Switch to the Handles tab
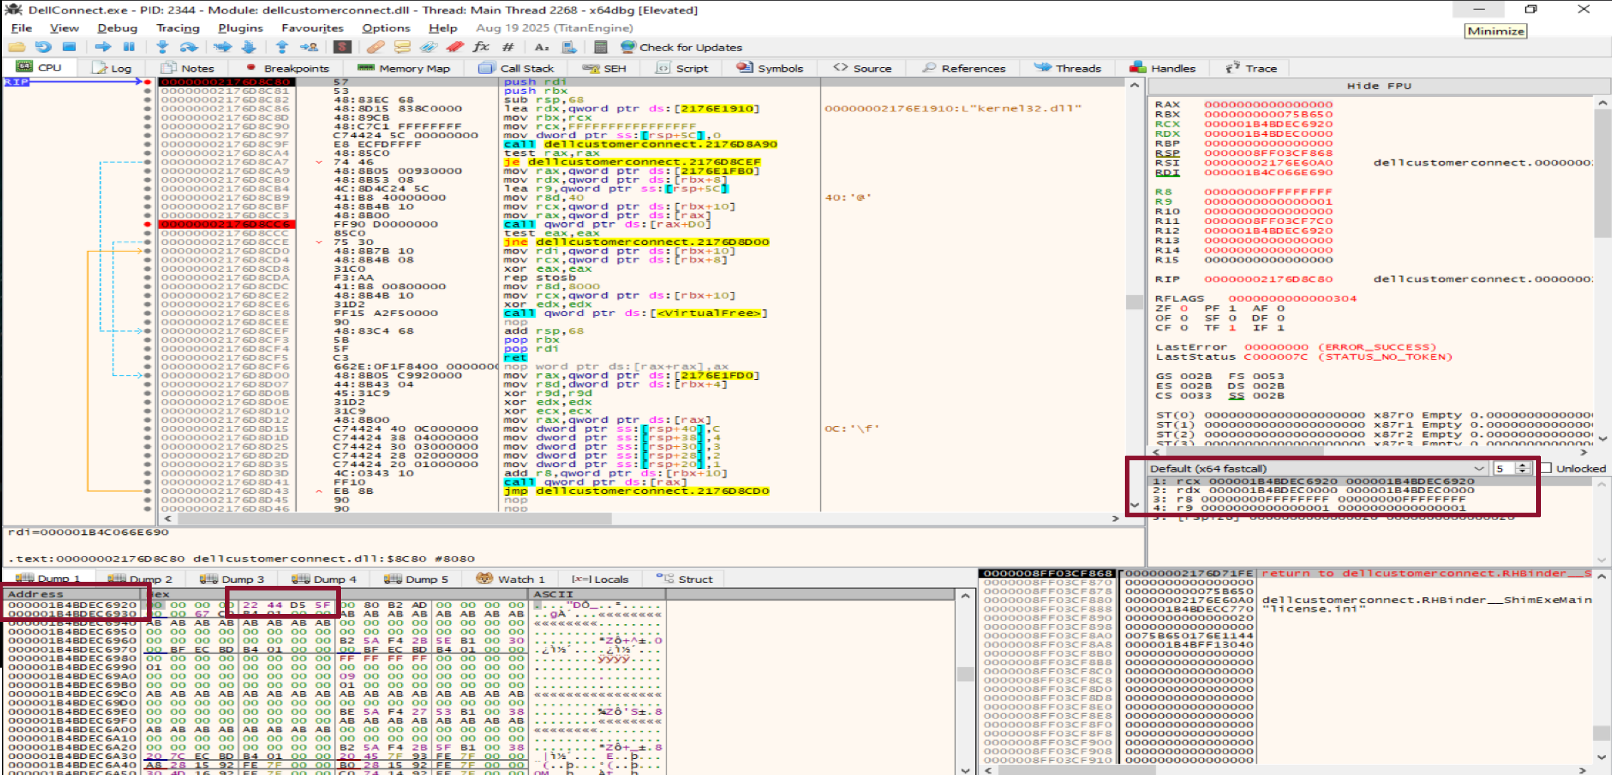 tap(1162, 68)
